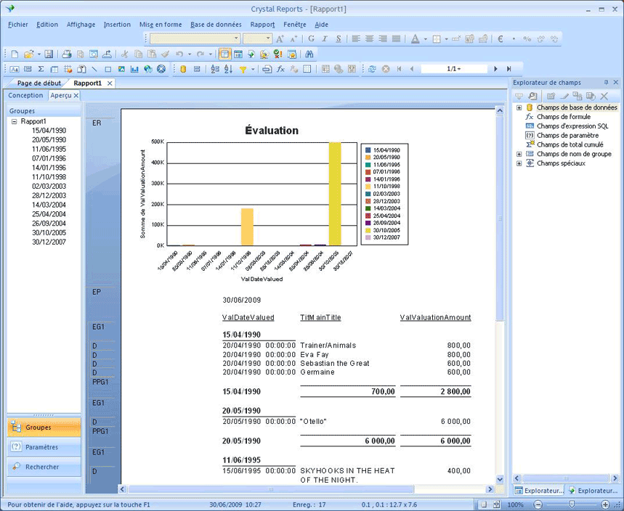624x511 pixels.
Task: Click the Database Expert cylinder icon
Action: click(x=182, y=69)
